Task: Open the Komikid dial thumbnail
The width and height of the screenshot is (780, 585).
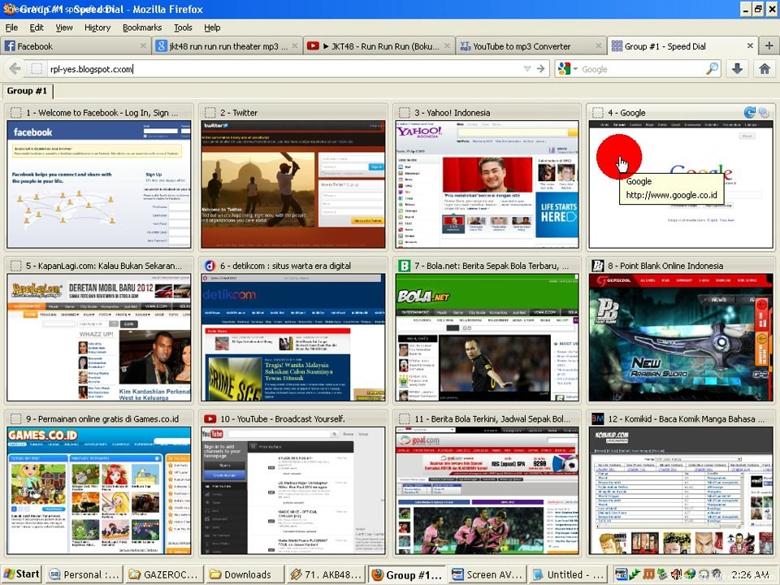Action: click(681, 491)
